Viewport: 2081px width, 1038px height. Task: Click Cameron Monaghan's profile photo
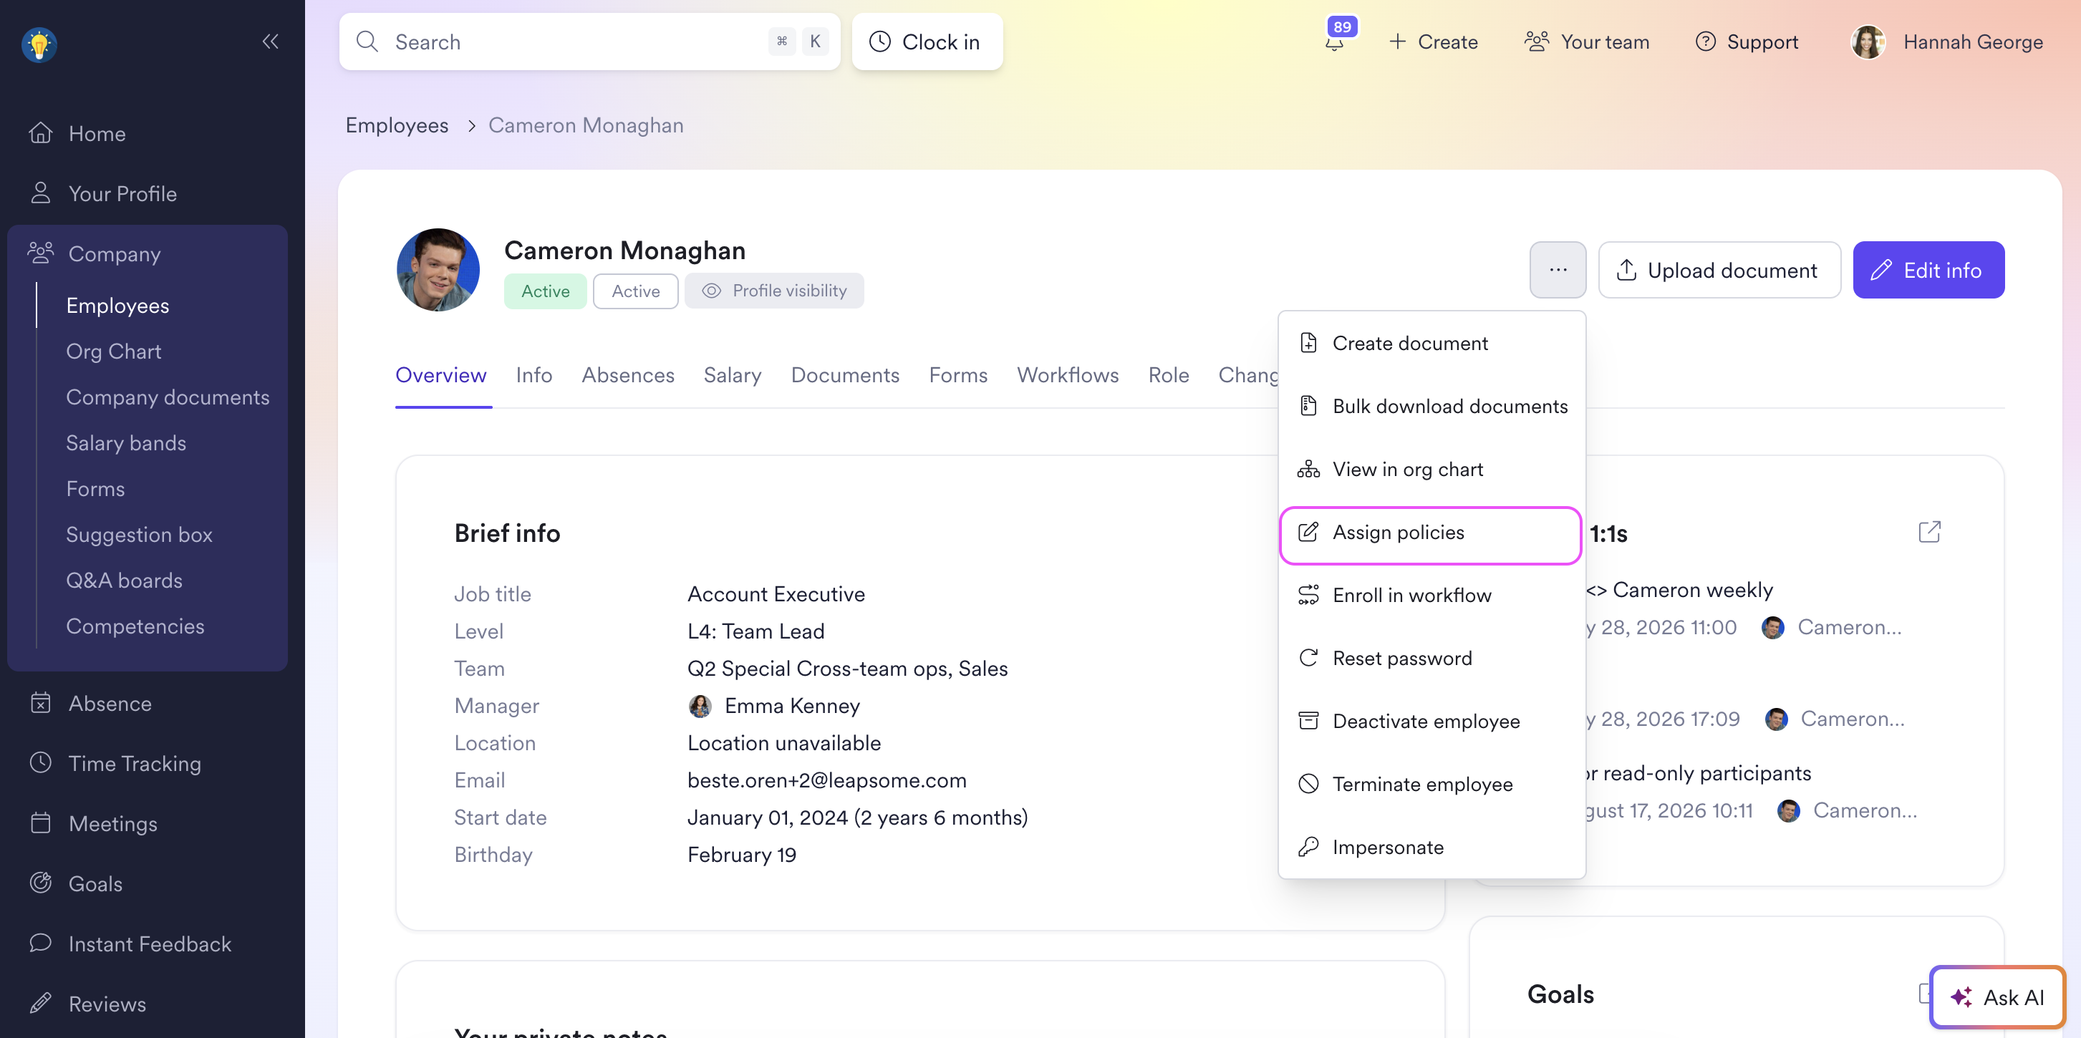pyautogui.click(x=438, y=270)
